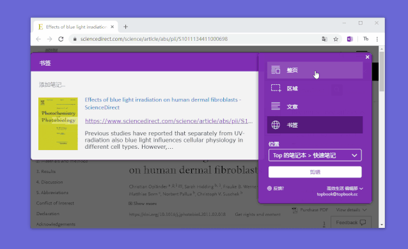Pick the article clip mode
The image size is (408, 249).
point(315,107)
